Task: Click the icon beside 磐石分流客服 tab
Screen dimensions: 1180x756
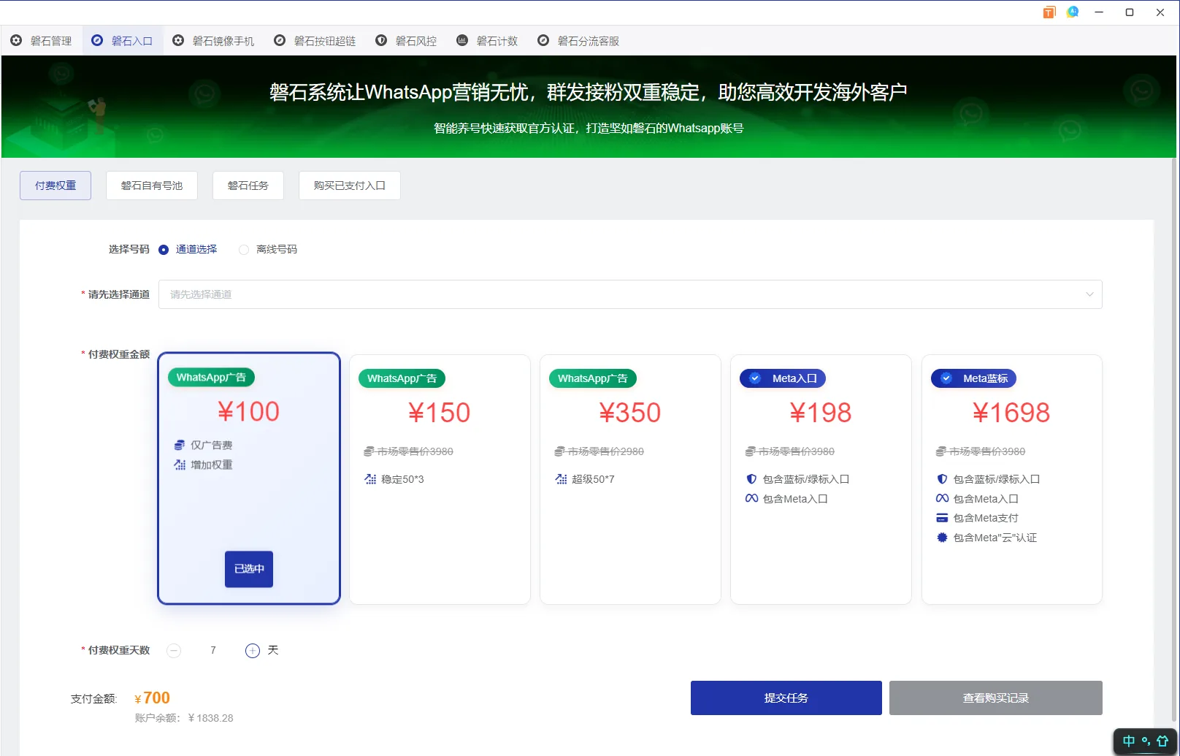Action: pyautogui.click(x=543, y=40)
